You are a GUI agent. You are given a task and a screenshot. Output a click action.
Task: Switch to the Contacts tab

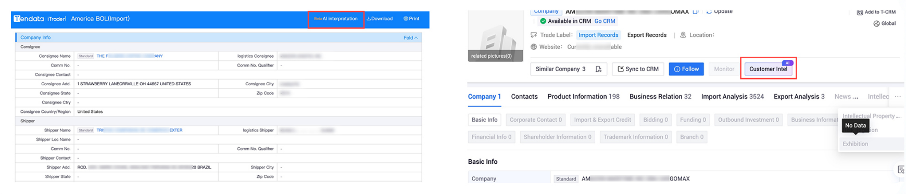[x=524, y=97]
